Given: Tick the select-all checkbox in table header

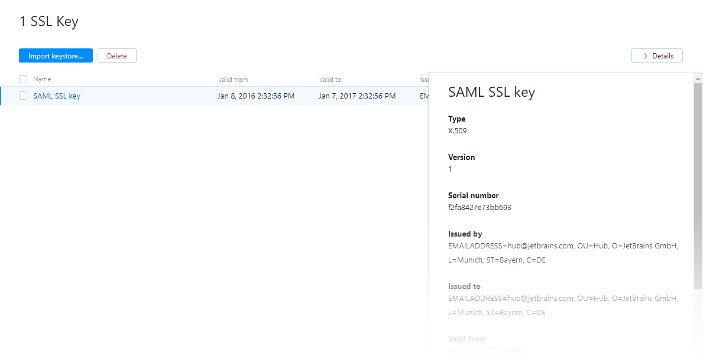Looking at the screenshot, I should coord(23,79).
